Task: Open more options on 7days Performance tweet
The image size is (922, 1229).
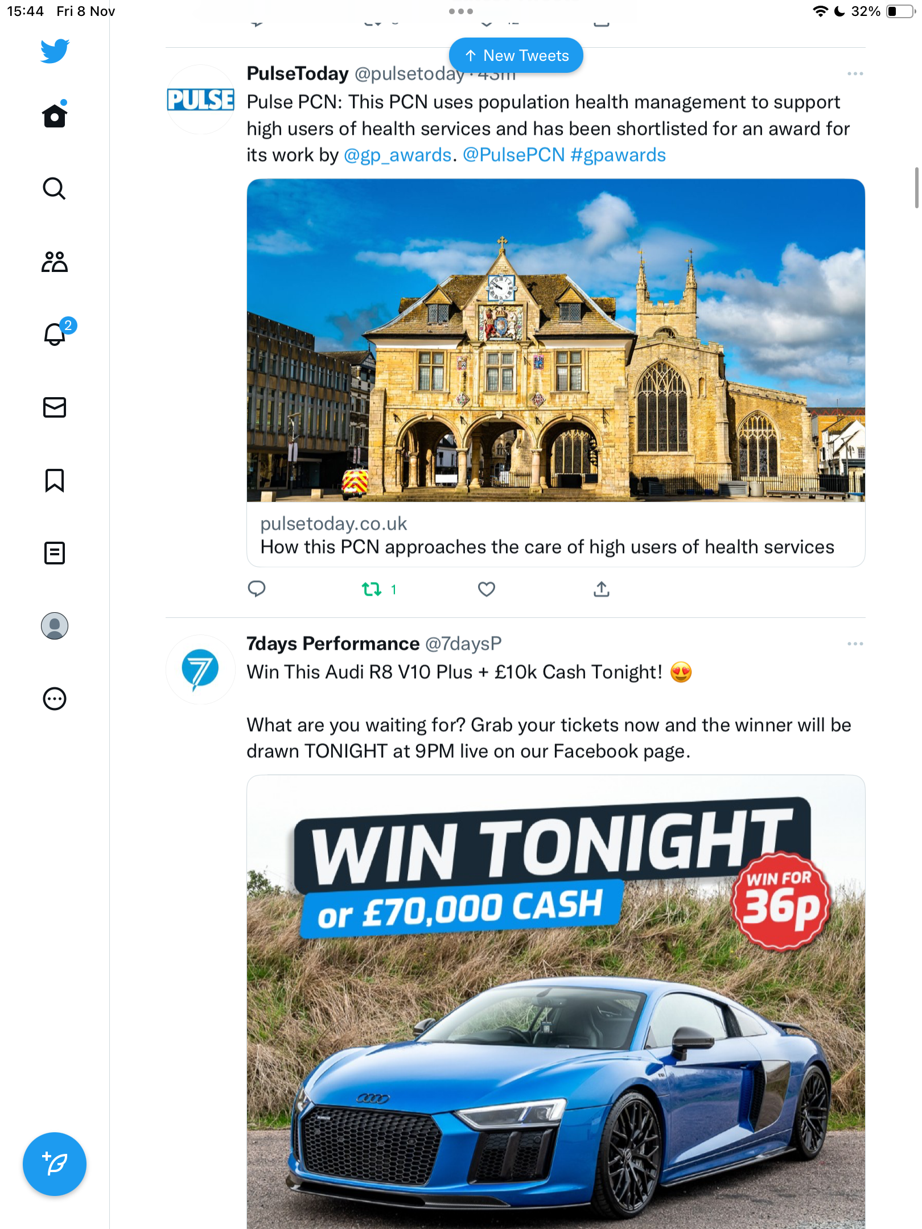Action: (855, 644)
